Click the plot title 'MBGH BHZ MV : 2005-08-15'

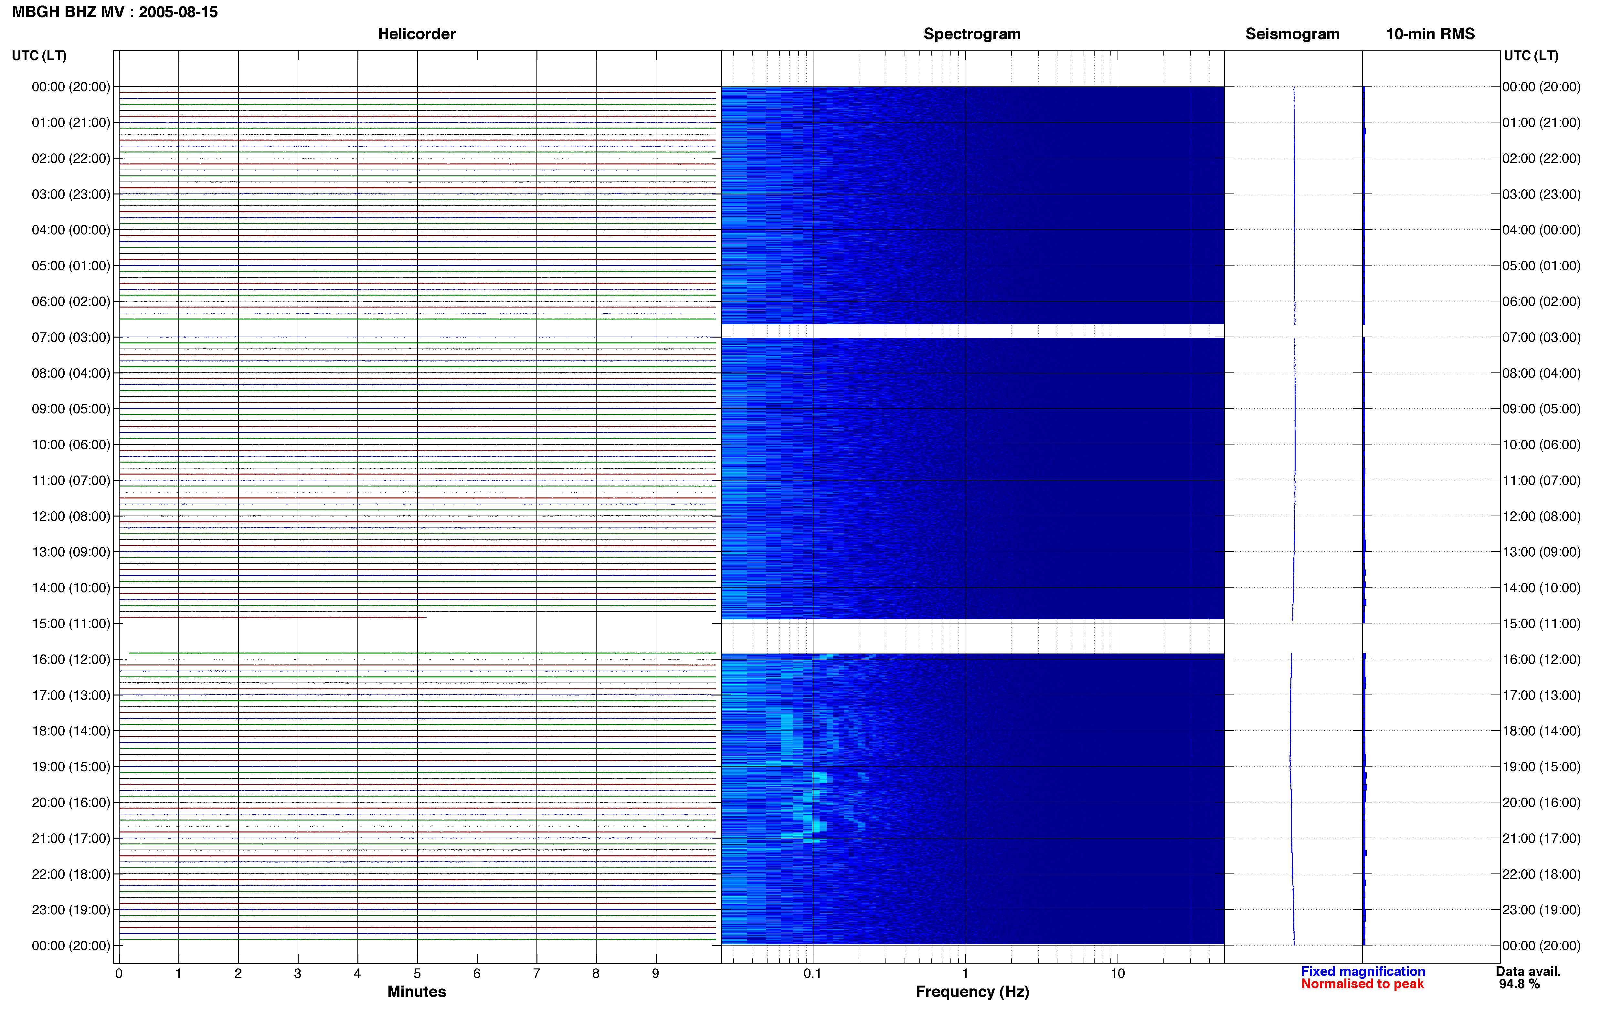tap(115, 12)
